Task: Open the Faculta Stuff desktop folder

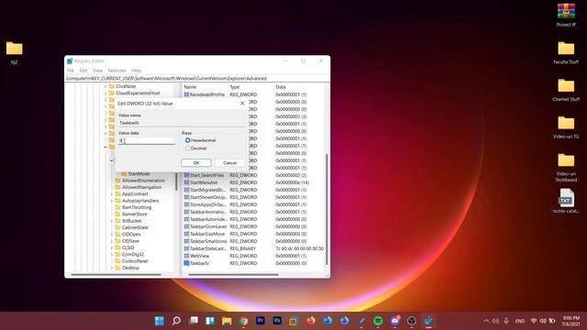Action: 566,53
